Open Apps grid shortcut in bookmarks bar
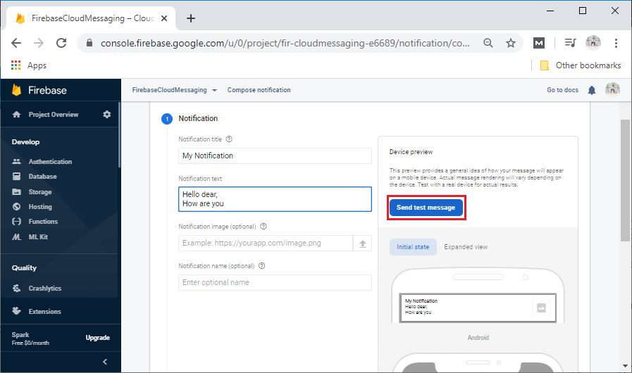The image size is (632, 373). tap(29, 65)
